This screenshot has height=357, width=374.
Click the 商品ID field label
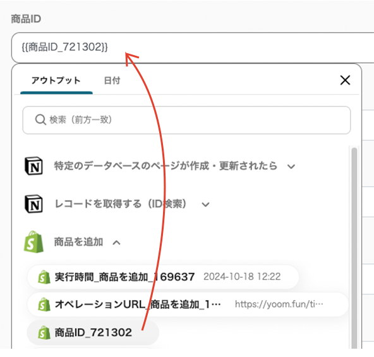pyautogui.click(x=26, y=19)
